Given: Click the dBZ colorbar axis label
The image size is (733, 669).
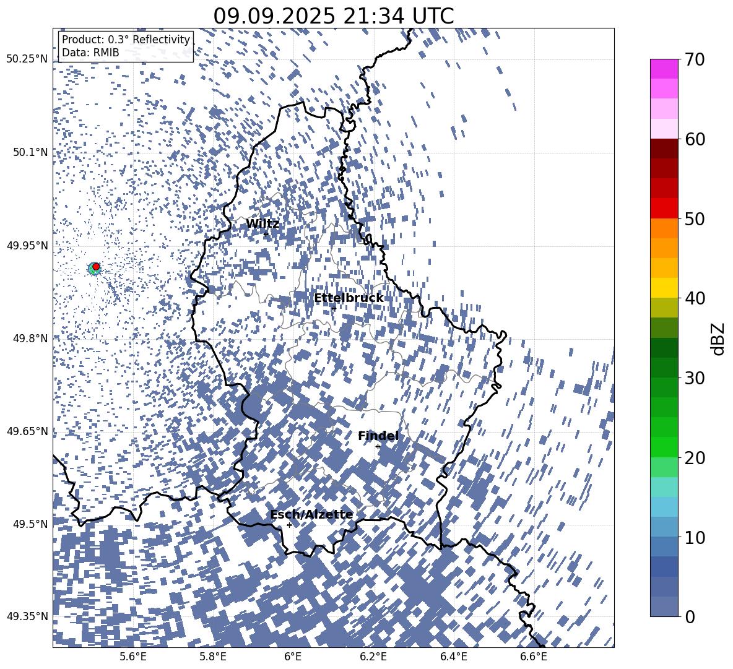Looking at the screenshot, I should [x=718, y=339].
